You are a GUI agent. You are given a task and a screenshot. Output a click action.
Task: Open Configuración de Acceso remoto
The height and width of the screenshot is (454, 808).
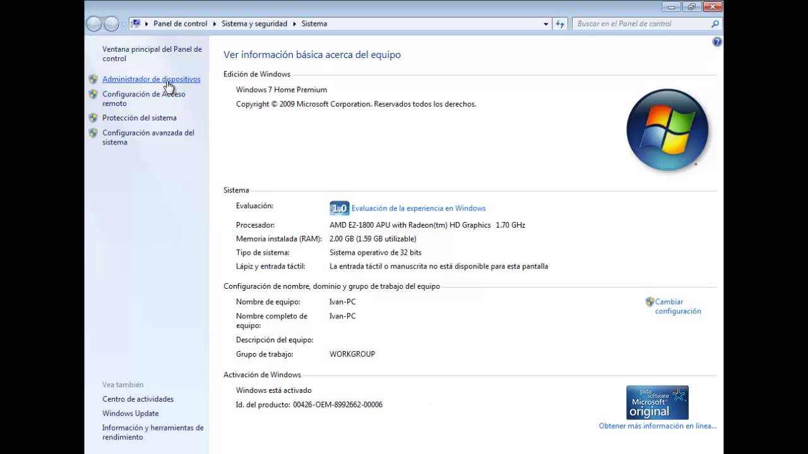coord(144,99)
